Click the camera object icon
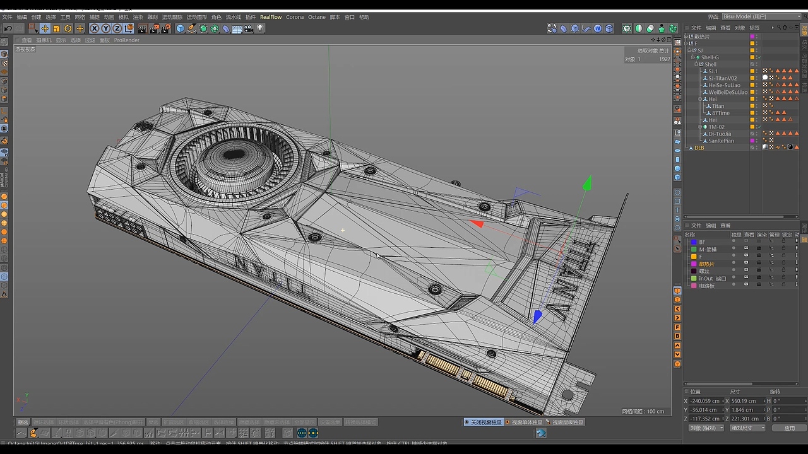Viewport: 808px width, 454px height. pyautogui.click(x=249, y=28)
